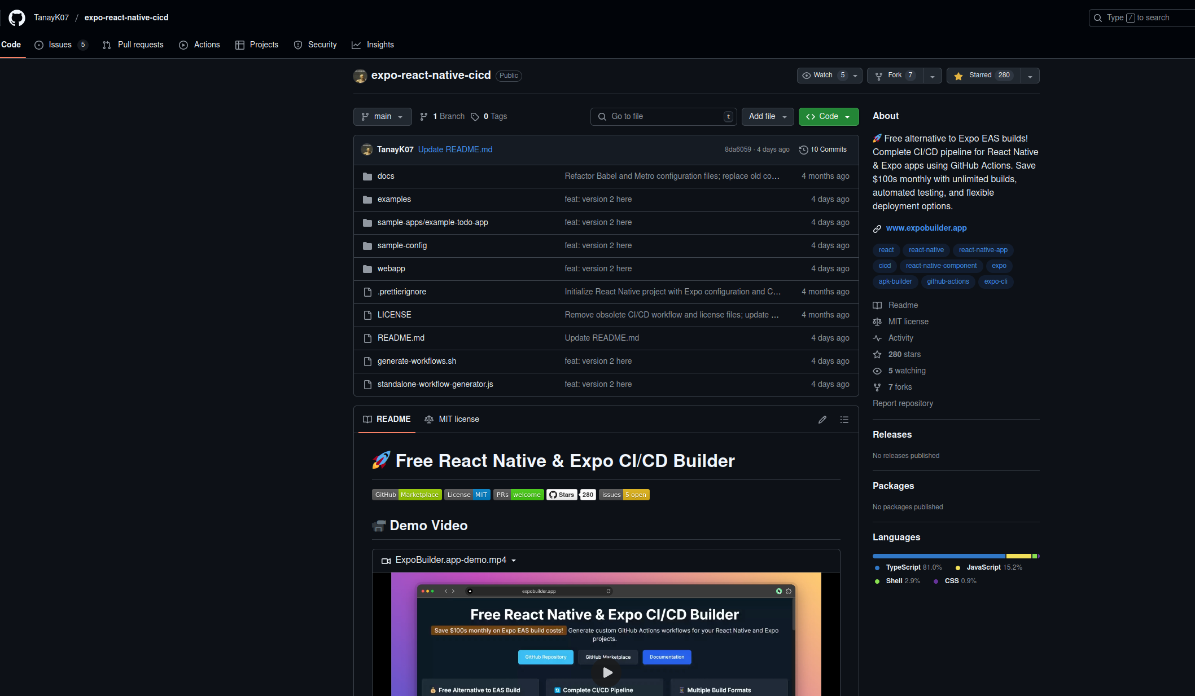Click the webapp folder icon
Viewport: 1195px width, 696px height.
(x=367, y=269)
